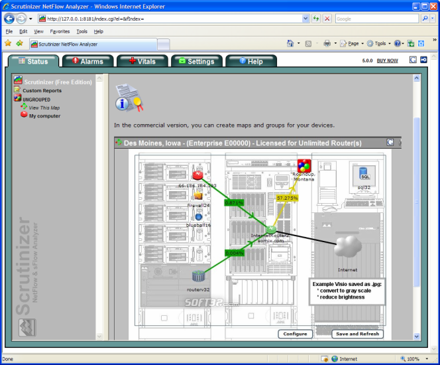Image resolution: width=440 pixels, height=365 pixels.
Task: Click the Internet cloud icon
Action: (348, 246)
